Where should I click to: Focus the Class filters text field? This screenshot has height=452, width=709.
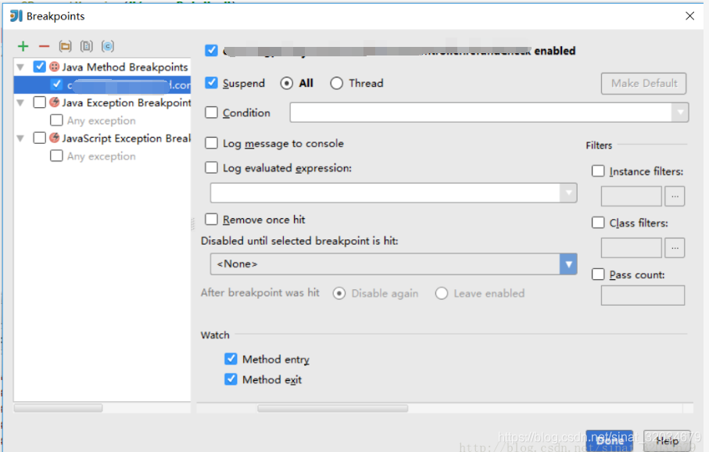pos(632,248)
